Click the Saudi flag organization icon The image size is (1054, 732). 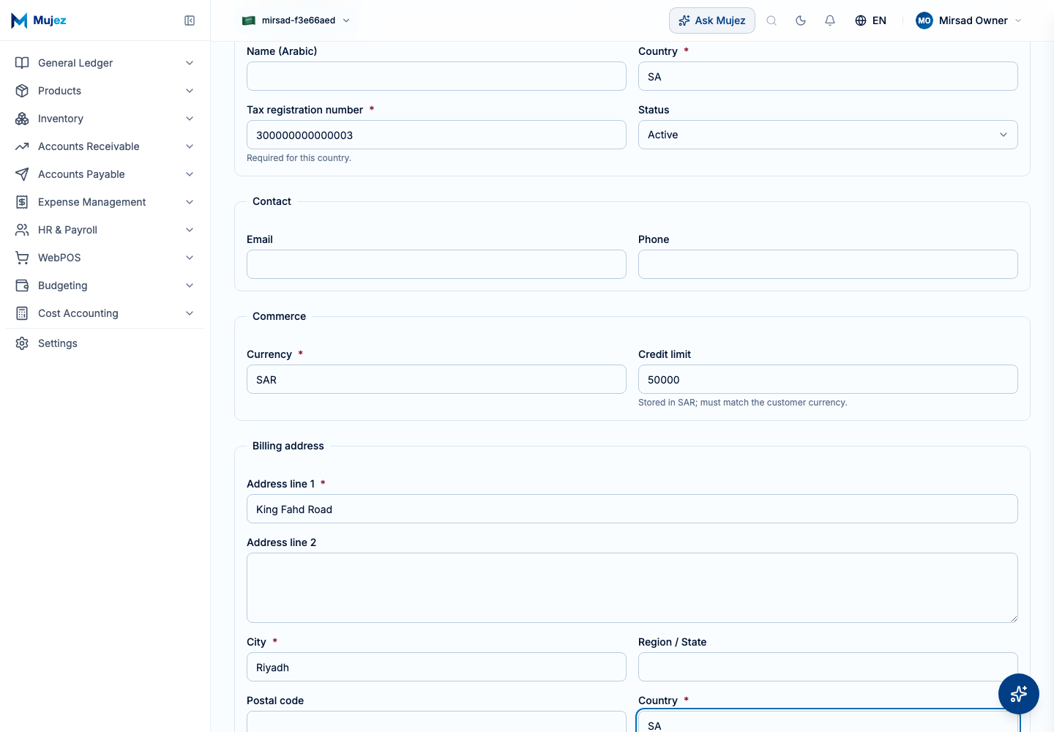pos(249,20)
